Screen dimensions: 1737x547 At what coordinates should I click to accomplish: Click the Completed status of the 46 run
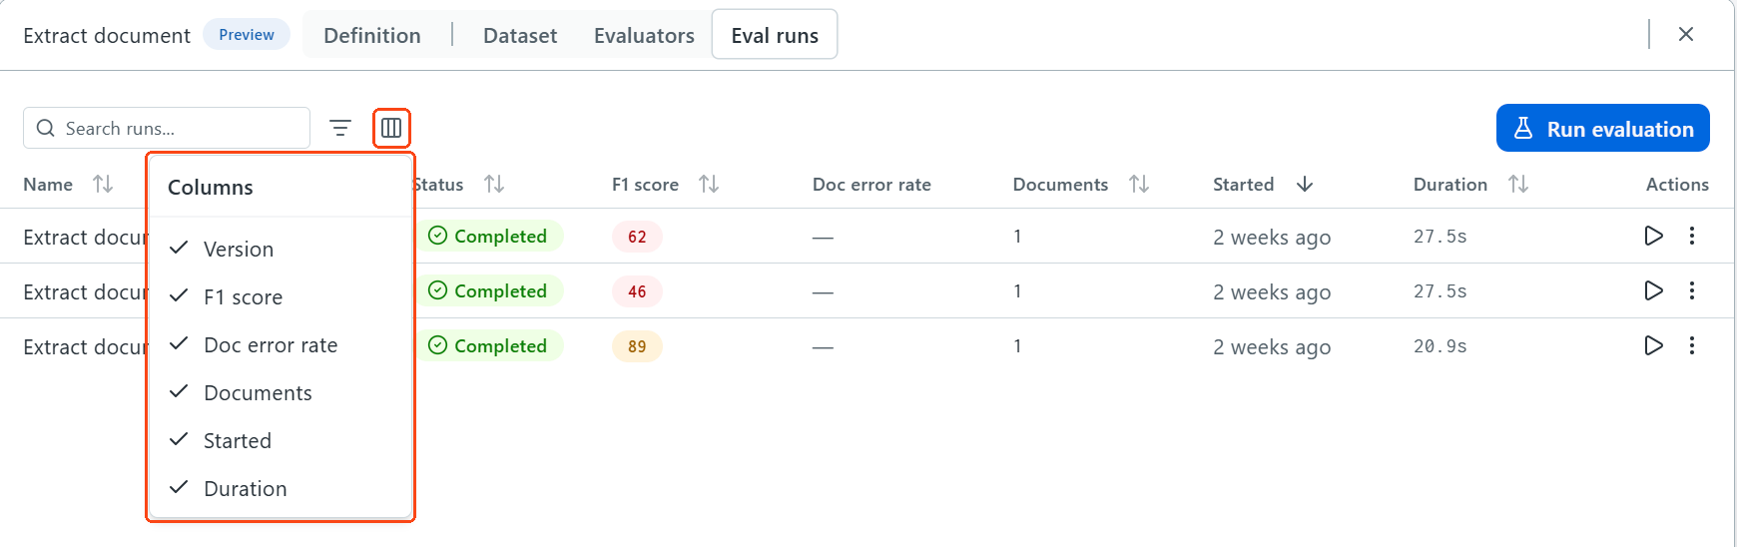[x=488, y=291]
